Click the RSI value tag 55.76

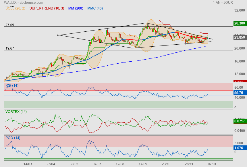(x=239, y=93)
